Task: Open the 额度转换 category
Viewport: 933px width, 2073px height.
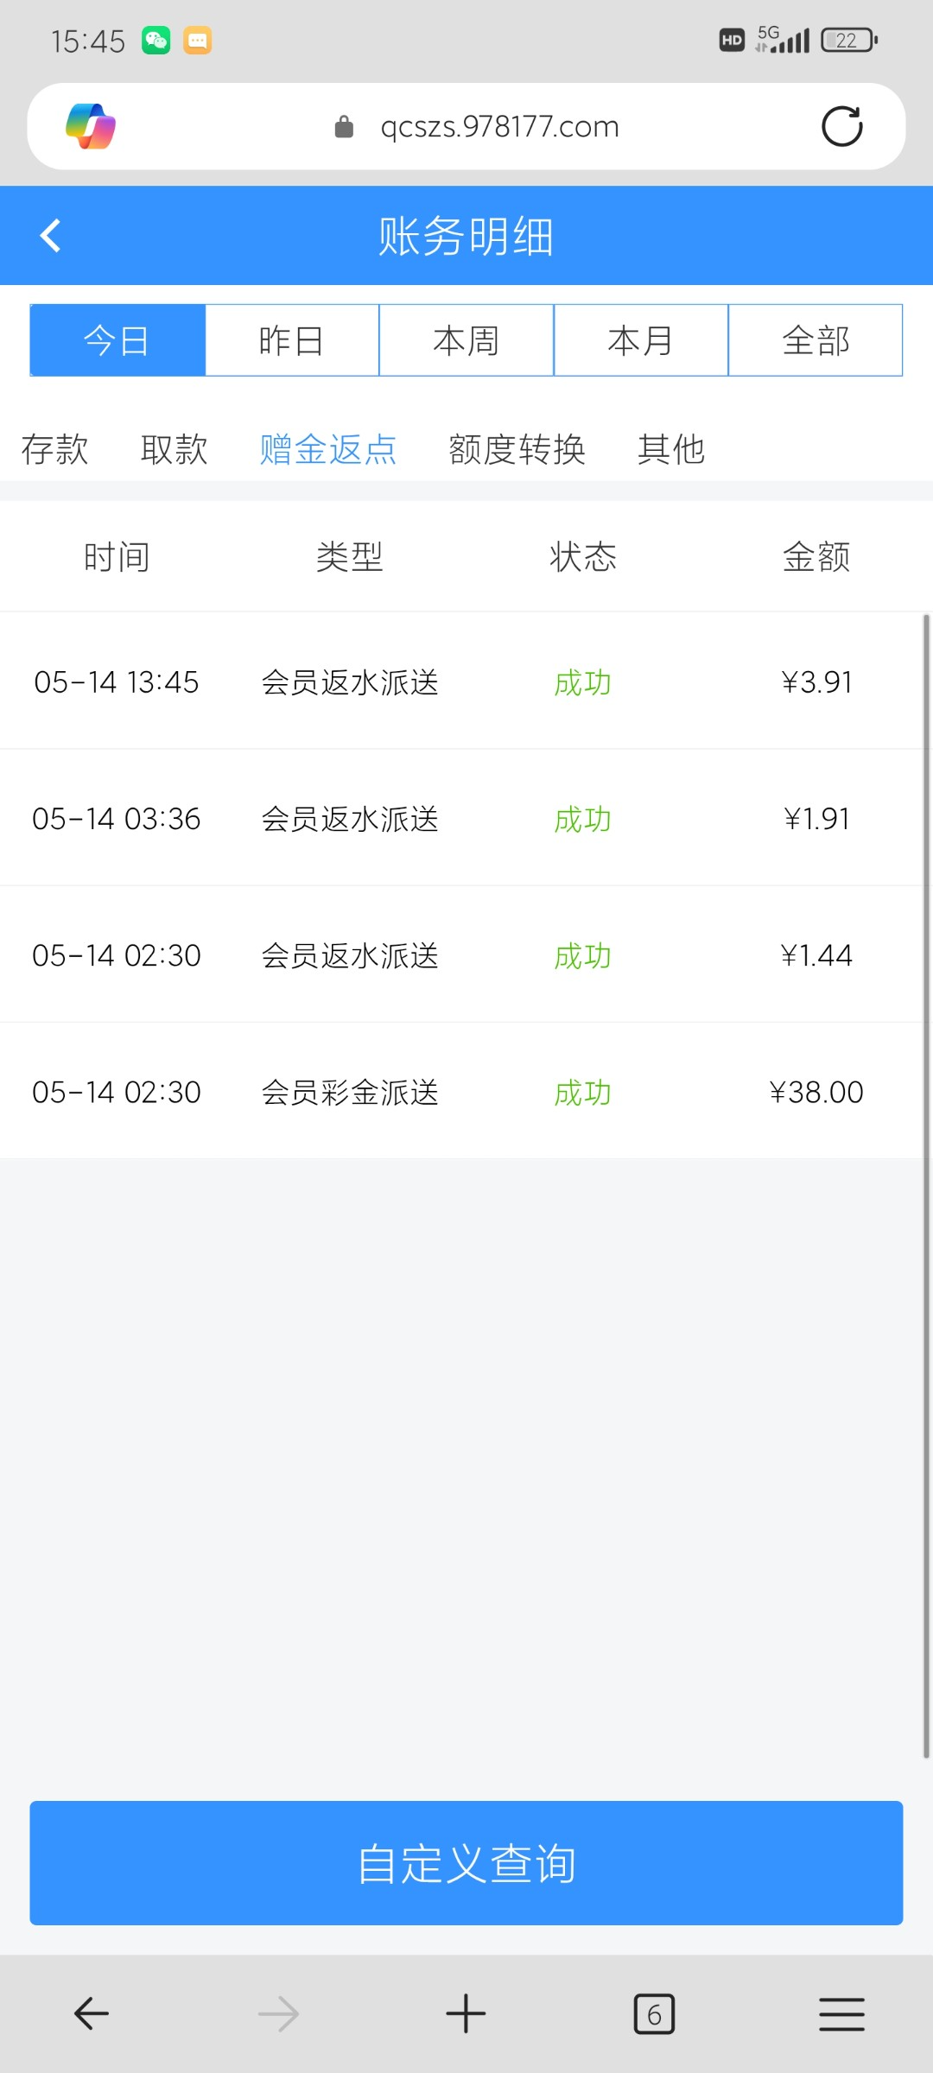Action: 517,449
